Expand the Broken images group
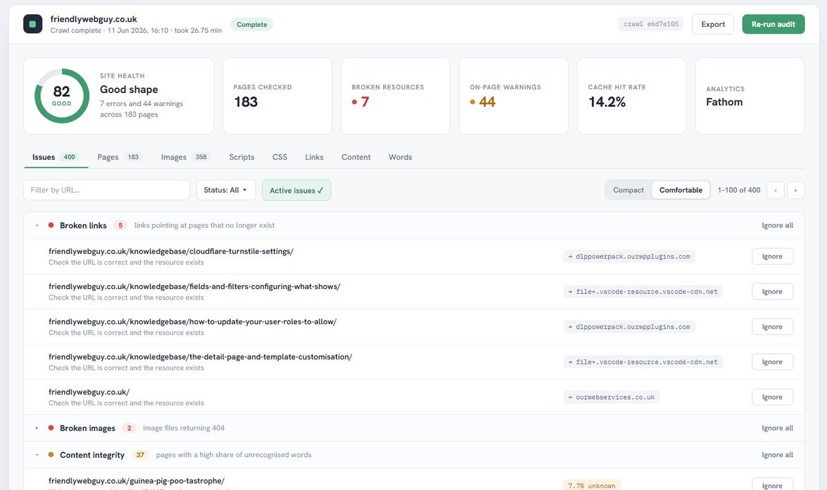 (37, 428)
